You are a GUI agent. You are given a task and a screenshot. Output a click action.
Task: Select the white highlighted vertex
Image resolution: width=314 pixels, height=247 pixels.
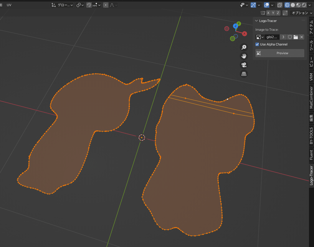(227, 99)
